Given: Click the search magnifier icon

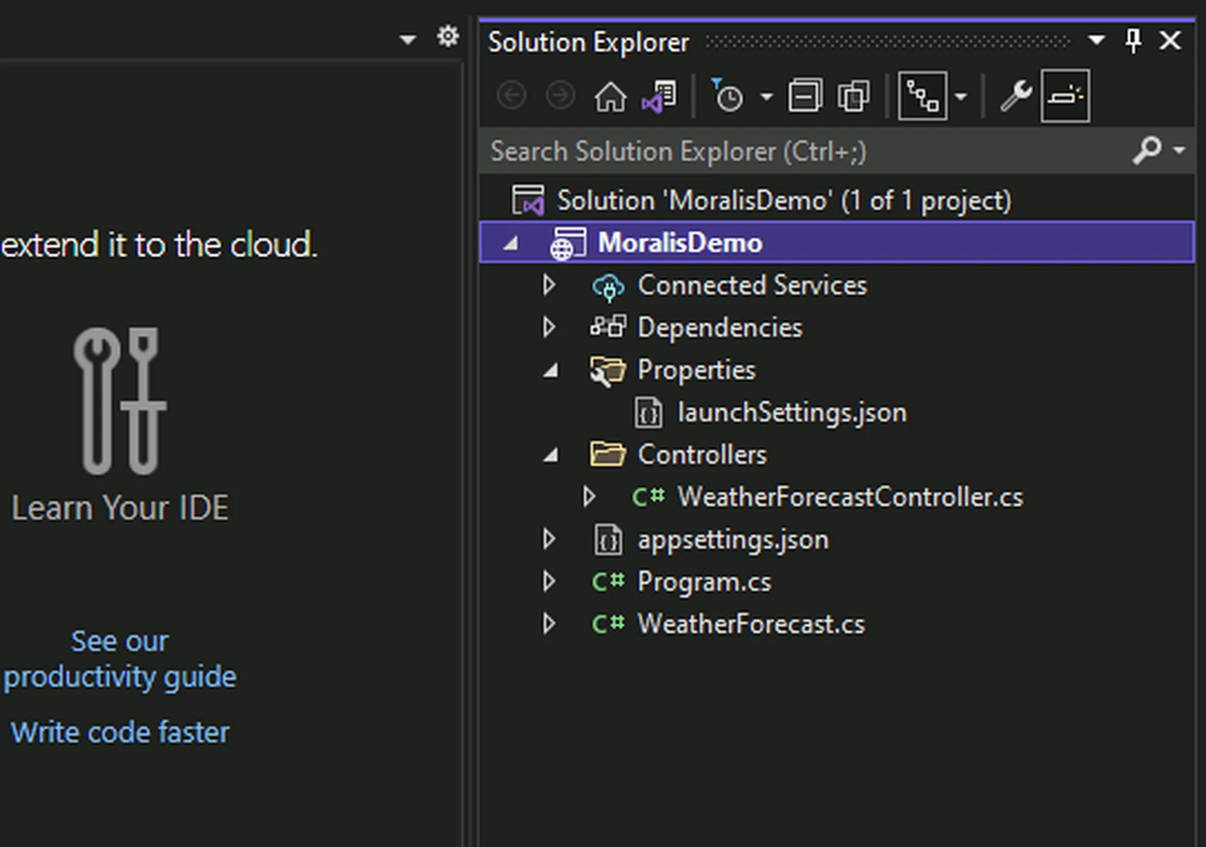Looking at the screenshot, I should click(1147, 150).
